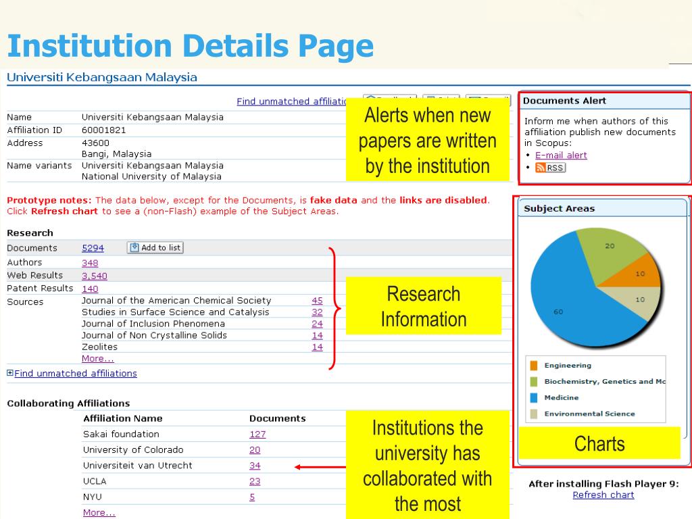Select the Affiliation ID value 60001821
The width and height of the screenshot is (692, 519).
tap(103, 130)
